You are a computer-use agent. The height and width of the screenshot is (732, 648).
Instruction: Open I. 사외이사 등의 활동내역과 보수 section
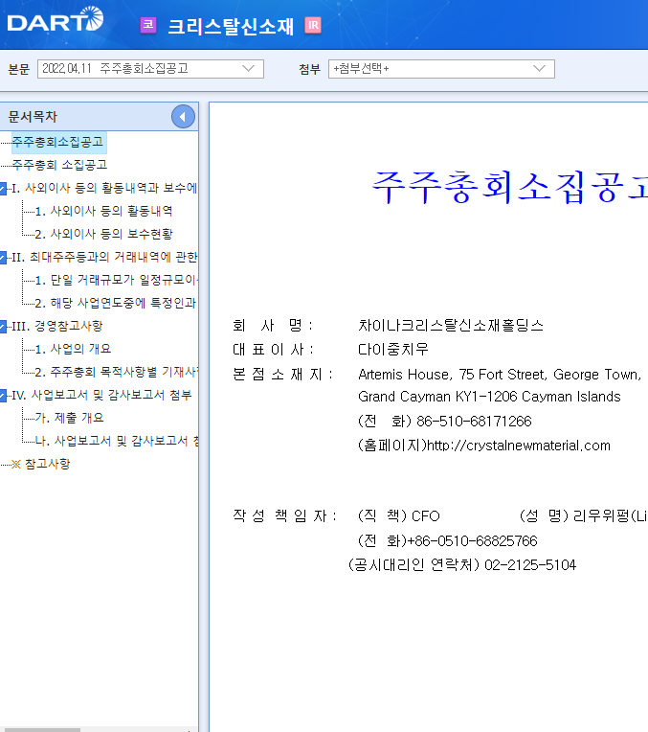[104, 188]
